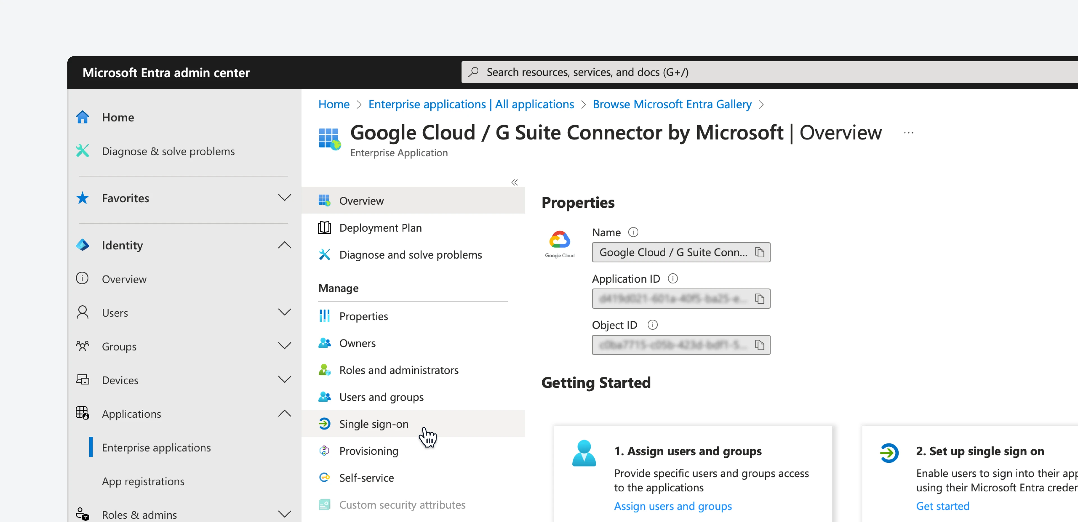This screenshot has height=522, width=1078.
Task: Expand the Favorites section
Action: (x=285, y=198)
